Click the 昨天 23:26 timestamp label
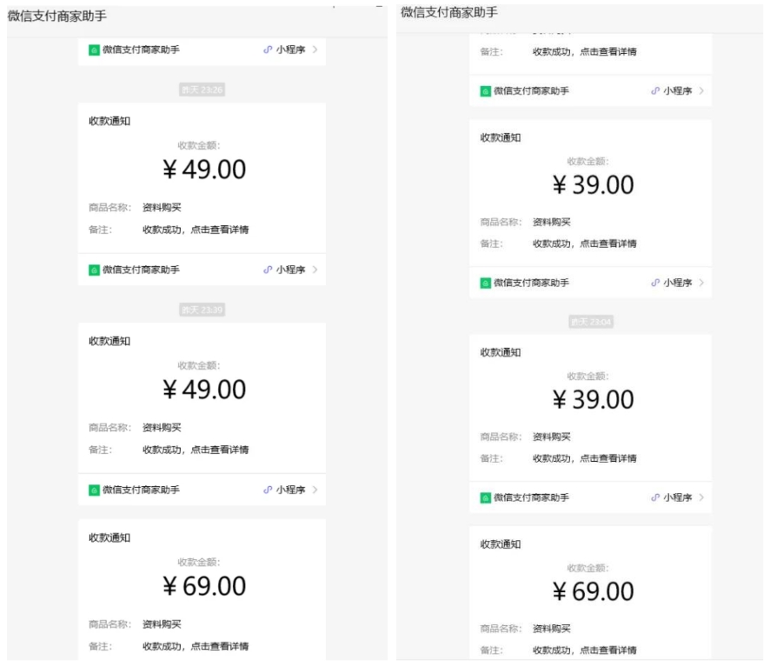The image size is (770, 667). (x=202, y=90)
